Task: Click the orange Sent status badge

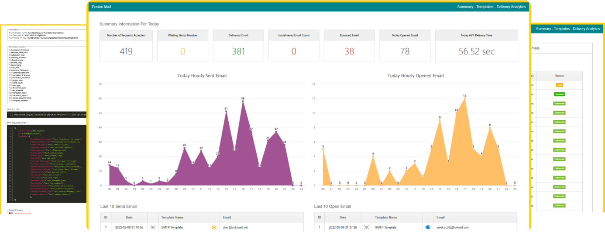Action: tap(559, 85)
